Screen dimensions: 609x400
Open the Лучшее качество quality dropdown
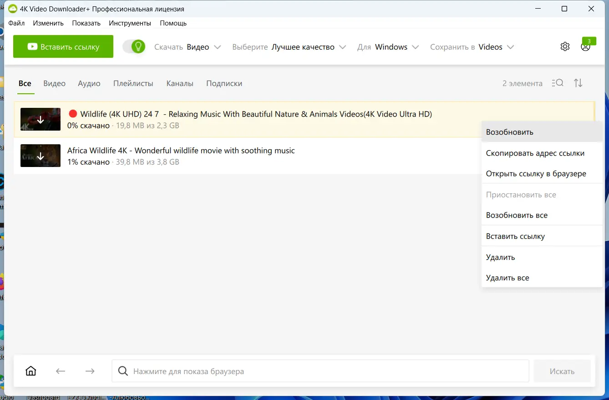coord(289,47)
